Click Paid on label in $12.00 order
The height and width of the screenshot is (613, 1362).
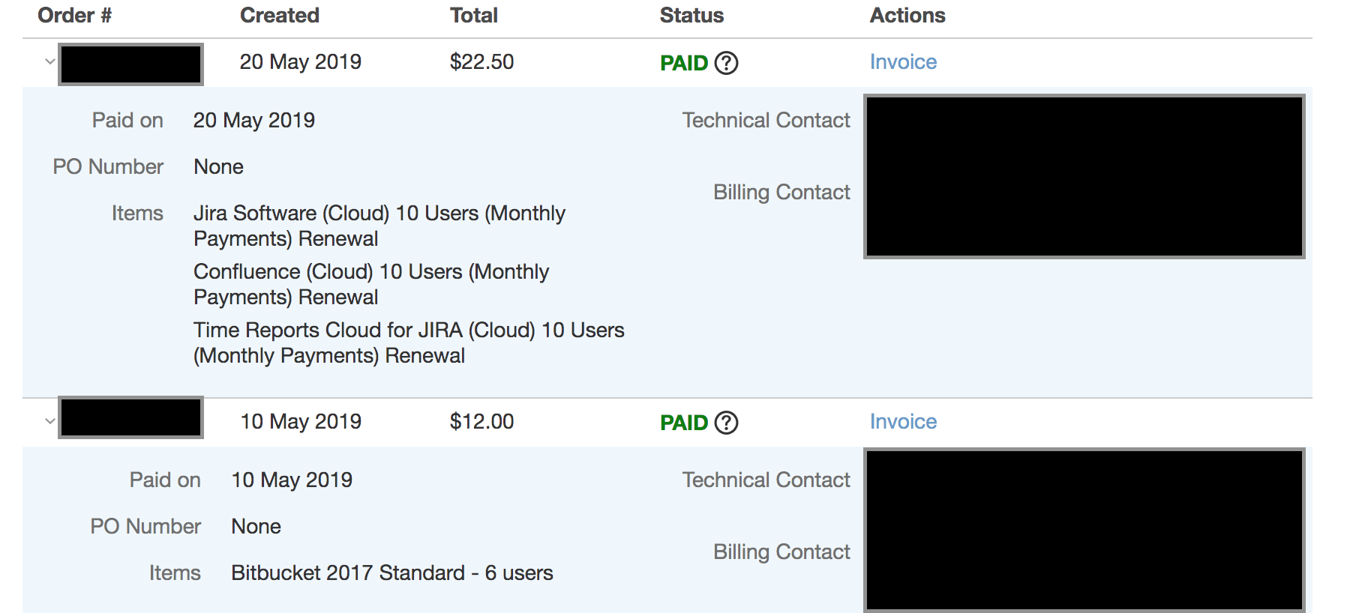165,480
